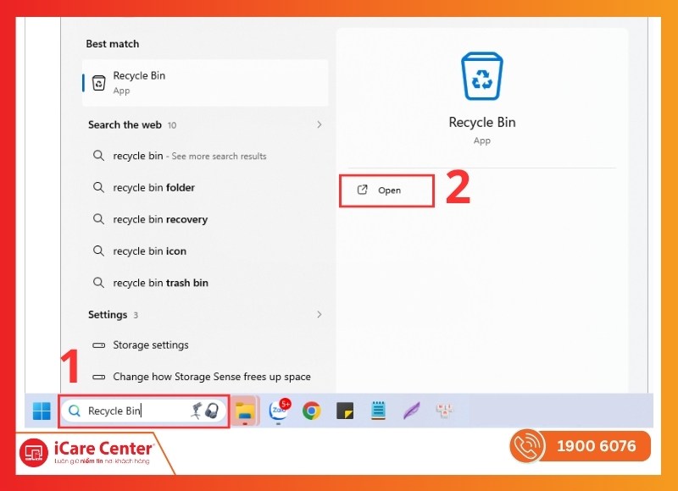The image size is (678, 491).
Task: Click the large Recycle Bin icon
Action: pos(481,76)
